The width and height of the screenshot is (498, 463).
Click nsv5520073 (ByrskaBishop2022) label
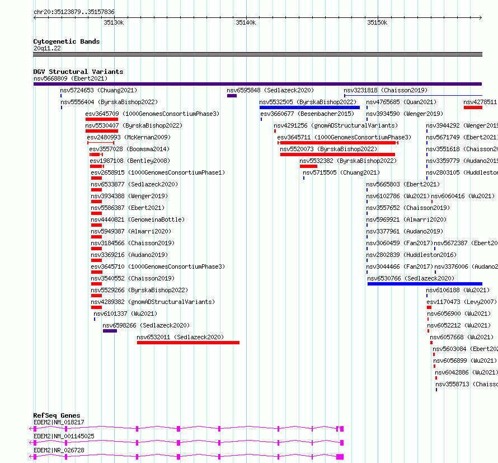(x=328, y=149)
